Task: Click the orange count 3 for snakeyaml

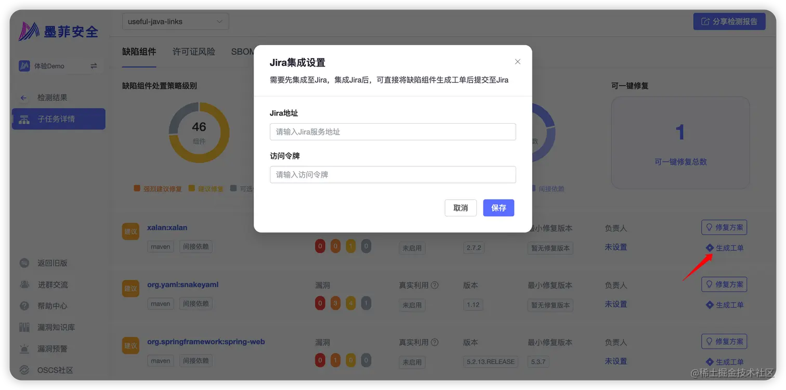Action: click(335, 304)
